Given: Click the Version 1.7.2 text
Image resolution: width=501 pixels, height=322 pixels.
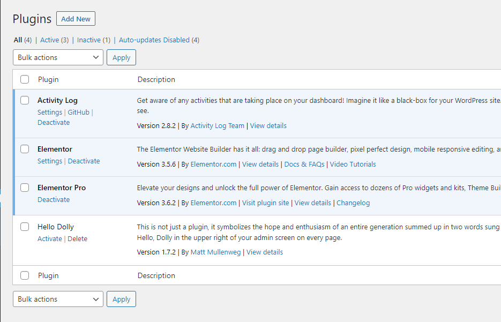Looking at the screenshot, I should click(156, 252).
